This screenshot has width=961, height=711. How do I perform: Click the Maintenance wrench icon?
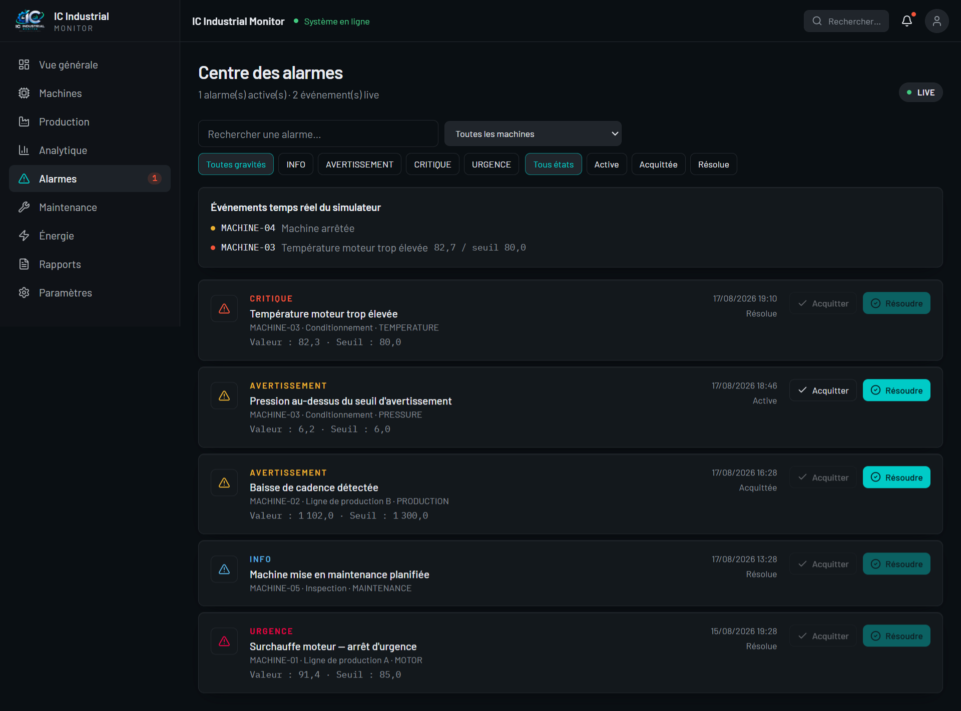[24, 207]
